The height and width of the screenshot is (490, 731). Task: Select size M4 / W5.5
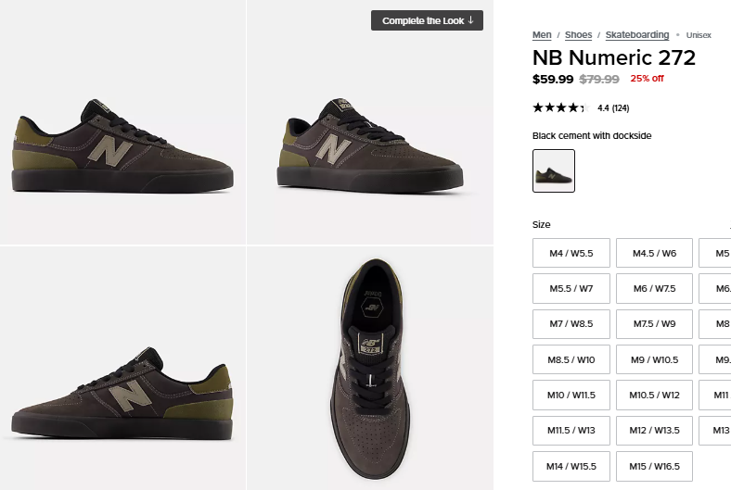(x=571, y=253)
